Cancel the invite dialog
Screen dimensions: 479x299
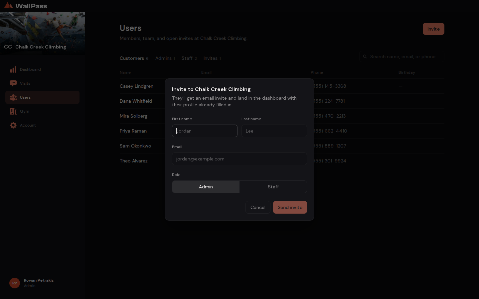coord(258,207)
